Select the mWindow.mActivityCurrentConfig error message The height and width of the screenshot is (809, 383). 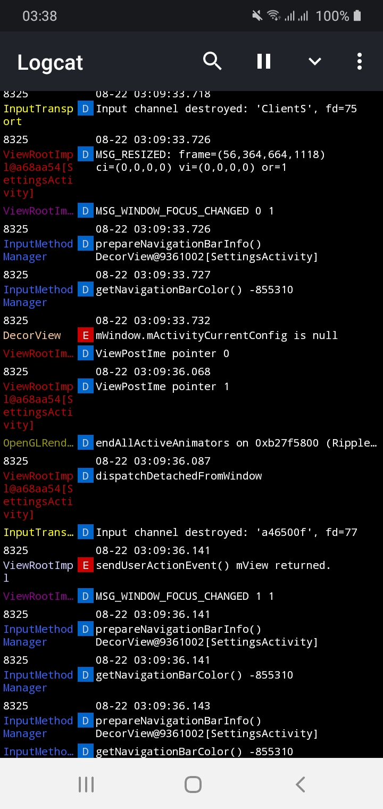[x=215, y=335]
